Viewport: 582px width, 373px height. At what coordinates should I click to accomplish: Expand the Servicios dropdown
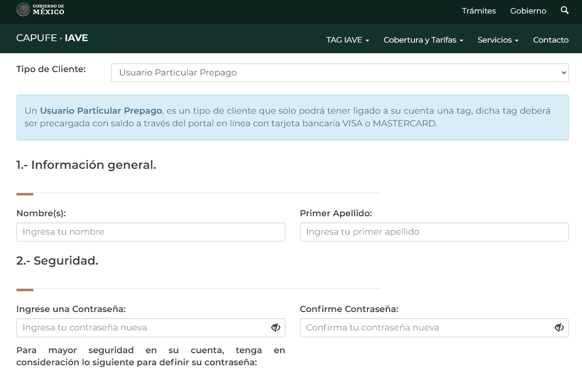click(x=498, y=40)
